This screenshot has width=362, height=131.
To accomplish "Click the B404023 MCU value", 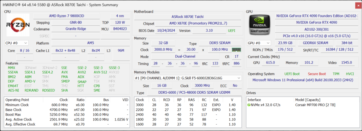I will [120, 29].
